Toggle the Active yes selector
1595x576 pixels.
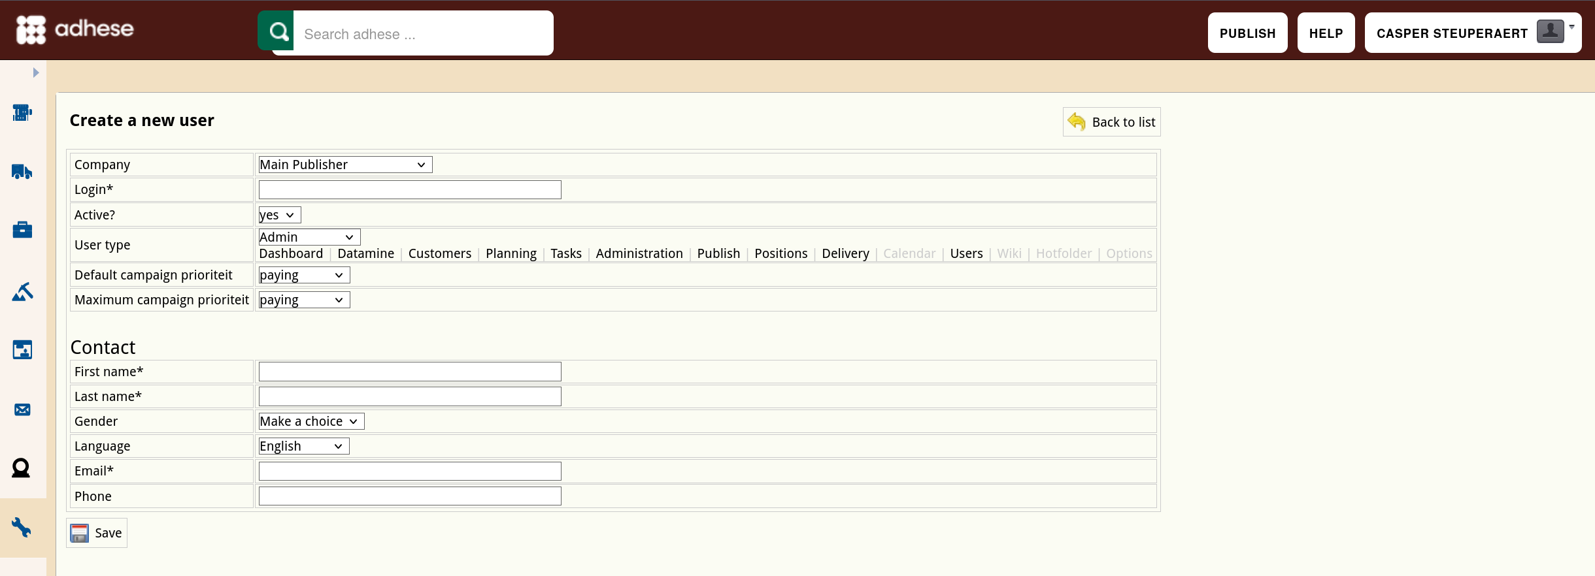point(280,215)
